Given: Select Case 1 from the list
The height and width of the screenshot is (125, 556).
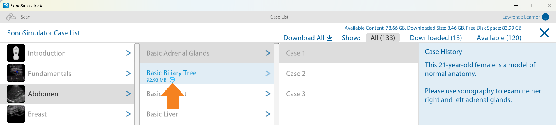Looking at the screenshot, I should (295, 53).
